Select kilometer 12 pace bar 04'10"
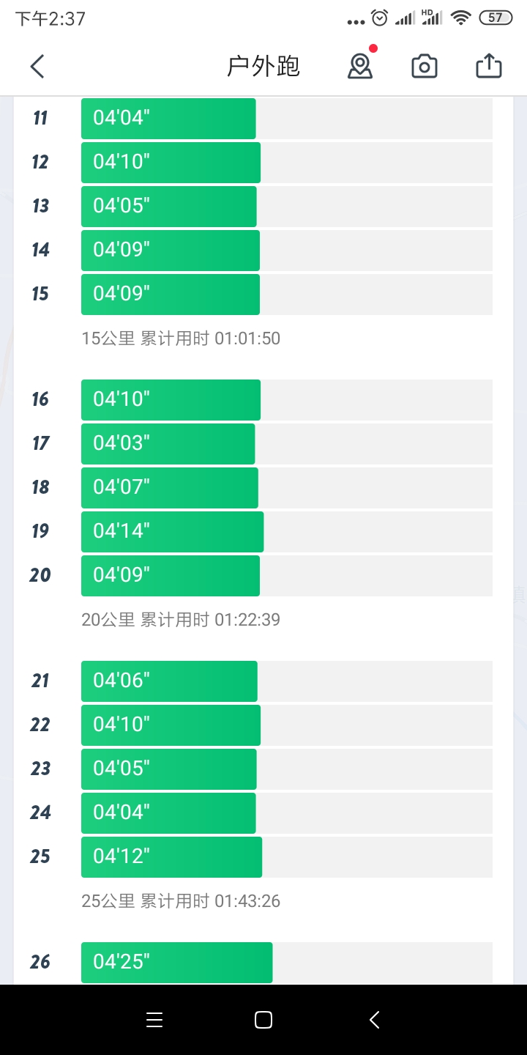Screen dimensions: 527x1055 coord(171,163)
